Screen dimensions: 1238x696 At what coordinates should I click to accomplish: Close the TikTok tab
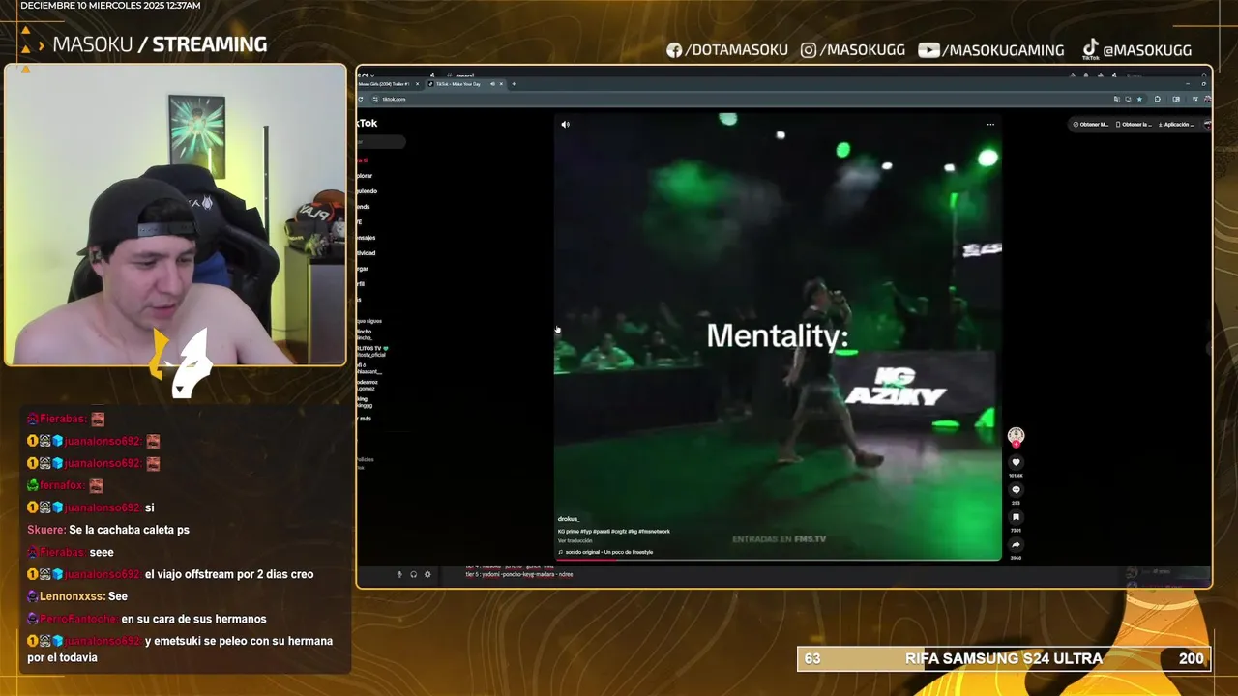click(x=501, y=84)
